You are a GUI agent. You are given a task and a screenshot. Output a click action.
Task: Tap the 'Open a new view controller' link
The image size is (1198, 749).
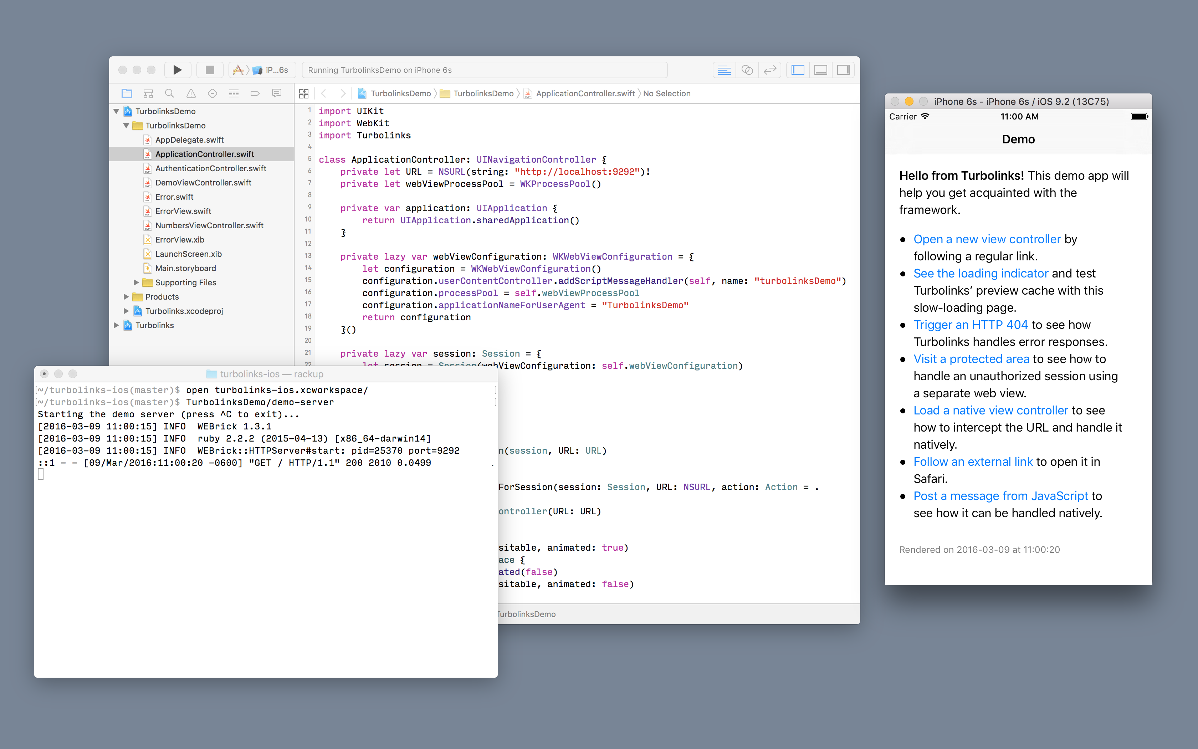point(987,239)
